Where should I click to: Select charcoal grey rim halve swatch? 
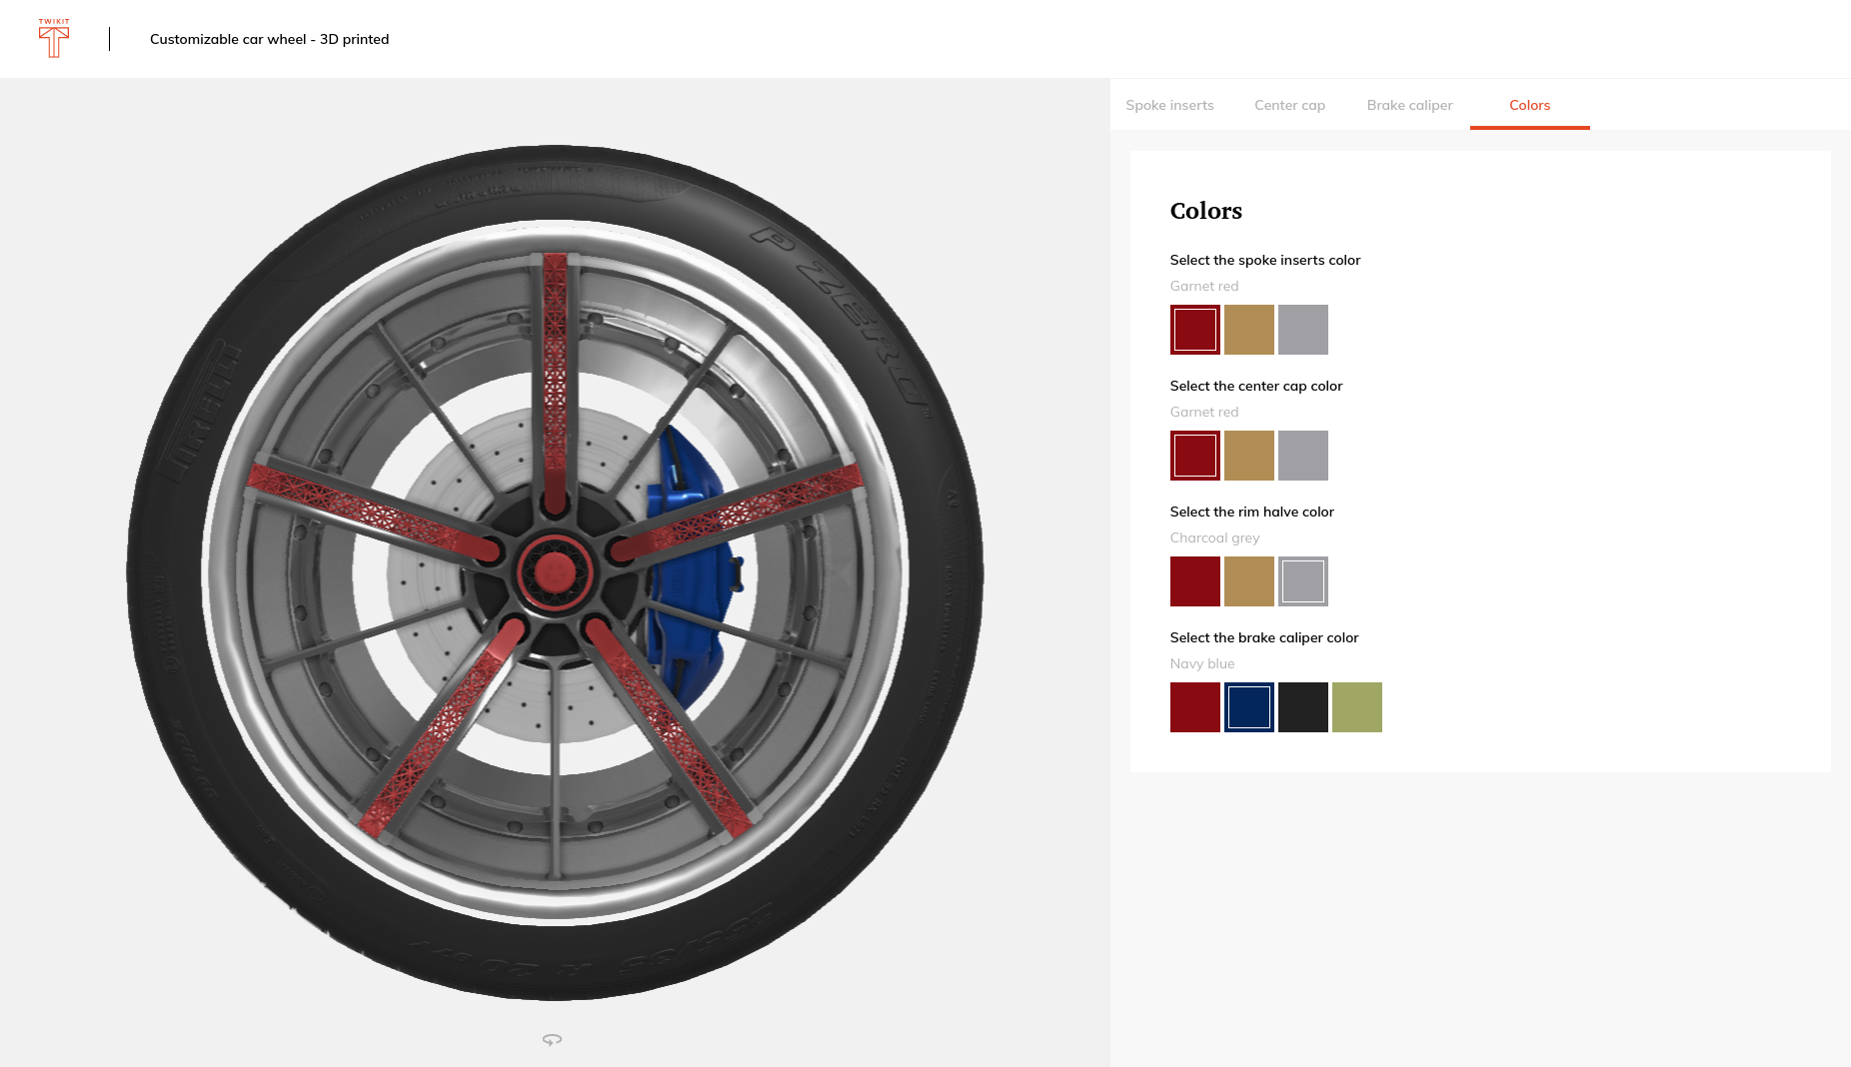click(1302, 581)
